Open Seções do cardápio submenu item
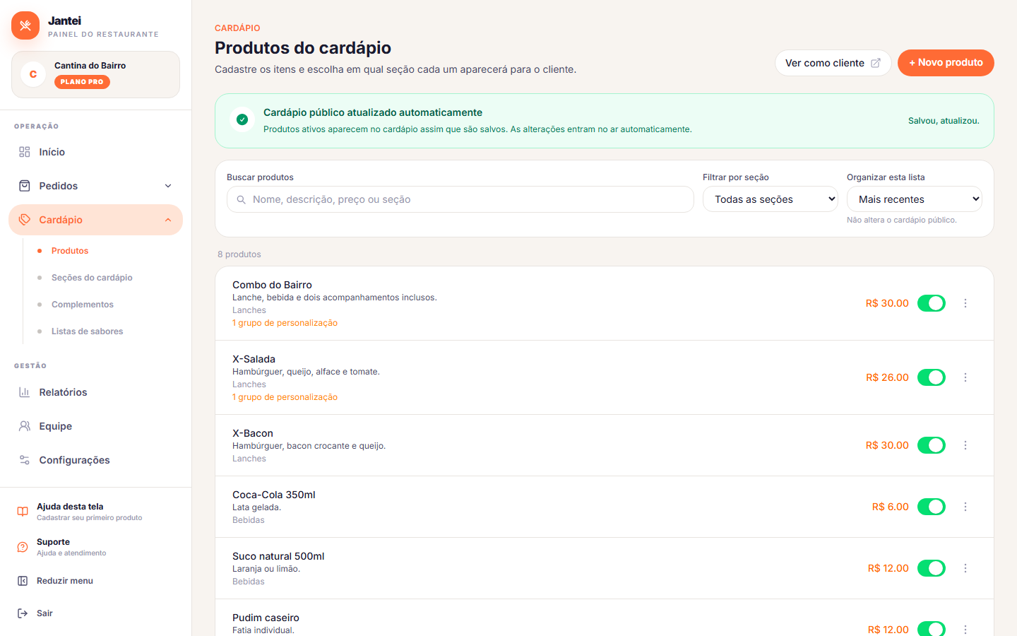The image size is (1017, 636). [x=92, y=278]
